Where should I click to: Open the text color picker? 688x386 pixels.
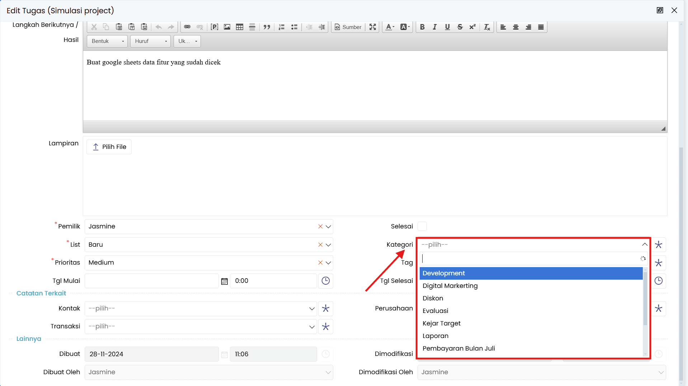(390, 27)
